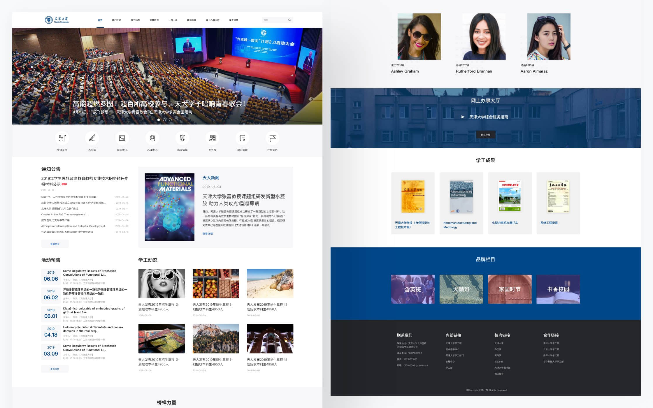
Task: Open the 网上办事大厅 navigation menu item
Action: 212,20
